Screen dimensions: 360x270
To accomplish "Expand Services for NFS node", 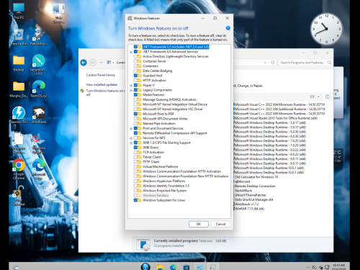I will [x=131, y=138].
